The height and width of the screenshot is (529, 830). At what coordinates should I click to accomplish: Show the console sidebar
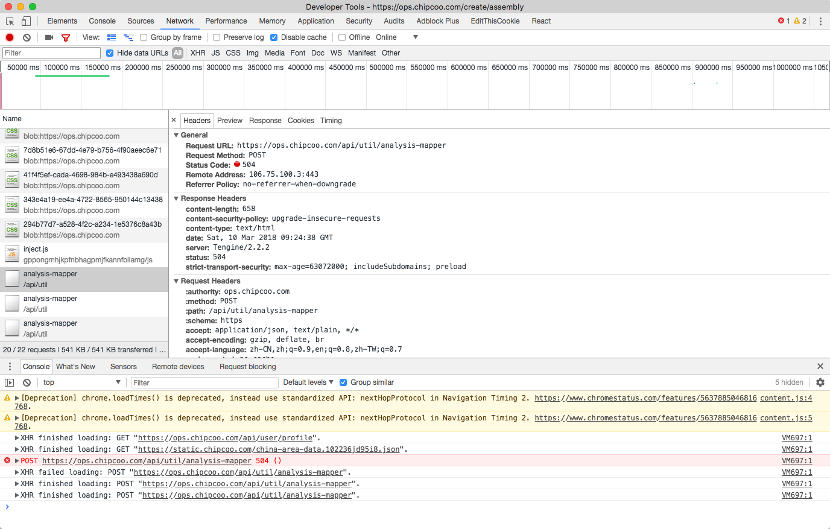[10, 382]
